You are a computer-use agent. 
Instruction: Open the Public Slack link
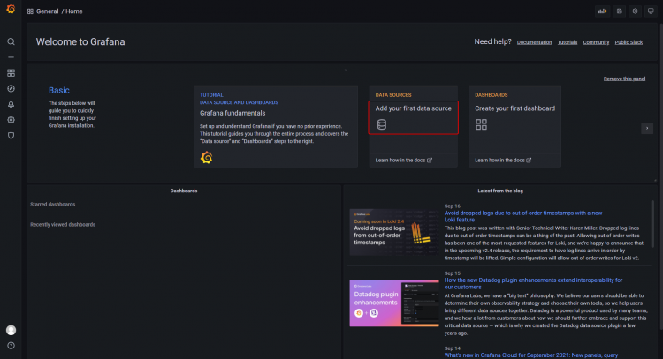tap(629, 42)
